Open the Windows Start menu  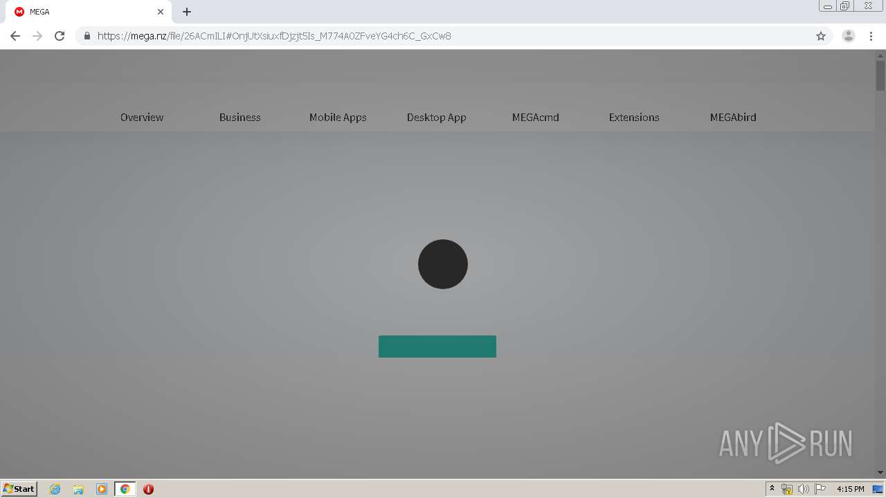19,489
